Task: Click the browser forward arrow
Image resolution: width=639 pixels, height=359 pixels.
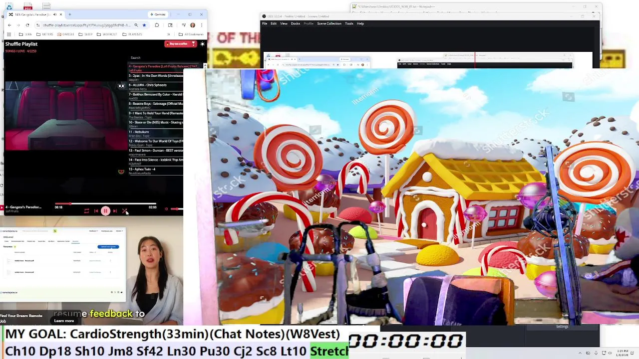Action: tap(18, 25)
